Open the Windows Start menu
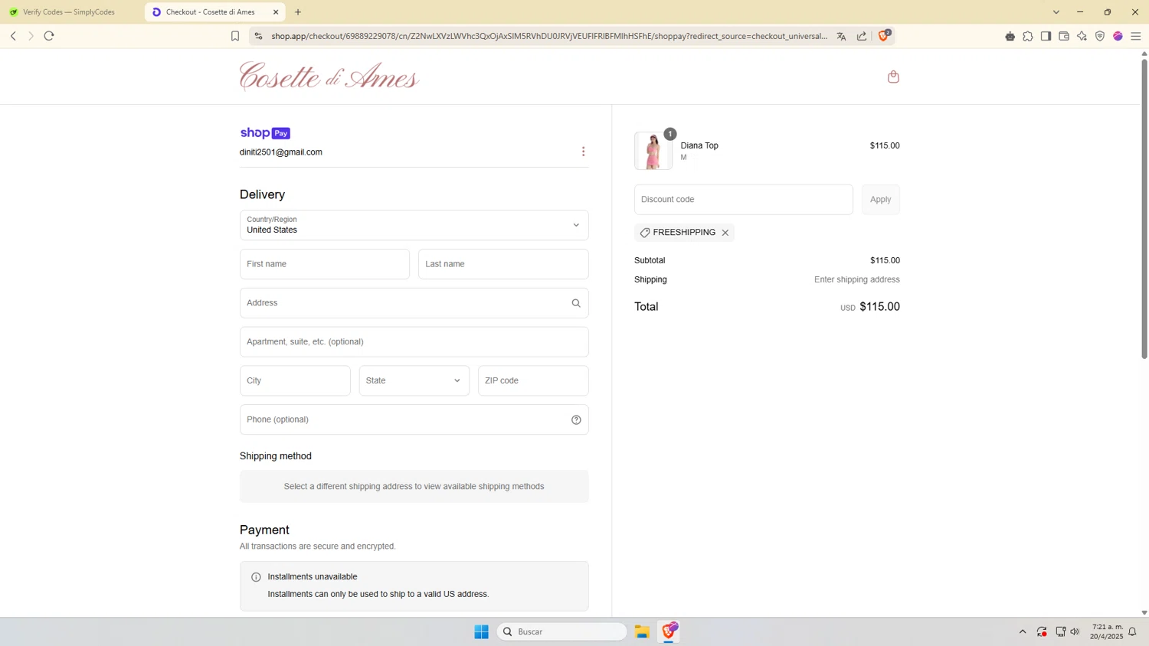1149x646 pixels. [x=481, y=631]
